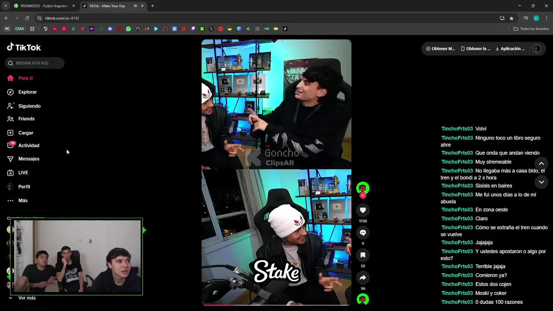
Task: Open the LIVE section
Action: pyautogui.click(x=18, y=172)
